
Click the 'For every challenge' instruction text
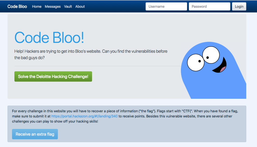point(125,116)
